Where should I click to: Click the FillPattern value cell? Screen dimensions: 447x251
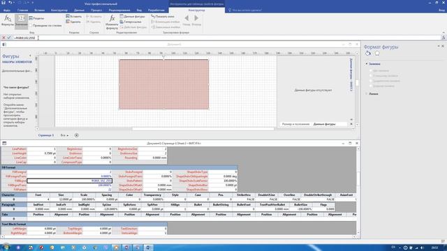pos(70,190)
